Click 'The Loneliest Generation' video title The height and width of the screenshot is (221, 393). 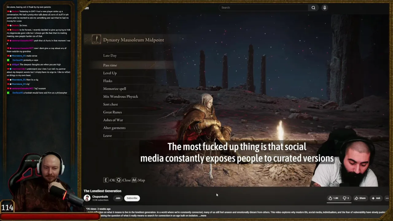tap(103, 191)
